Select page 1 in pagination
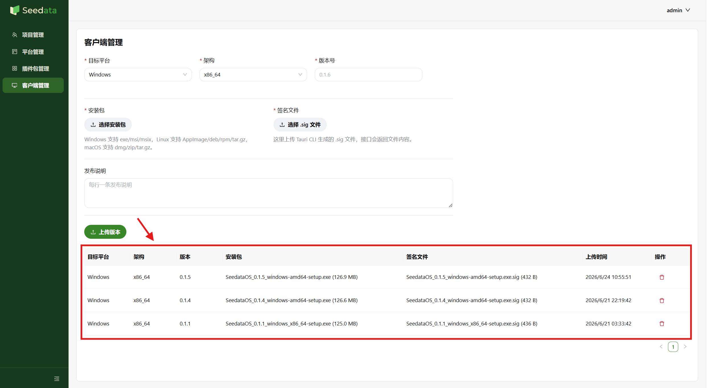This screenshot has height=388, width=707. coord(673,347)
